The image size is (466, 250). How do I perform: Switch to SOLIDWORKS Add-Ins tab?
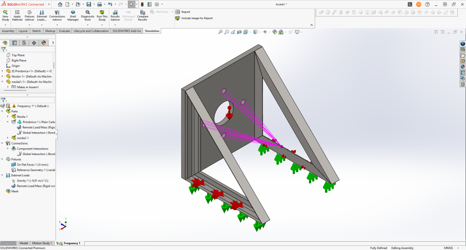(127, 31)
